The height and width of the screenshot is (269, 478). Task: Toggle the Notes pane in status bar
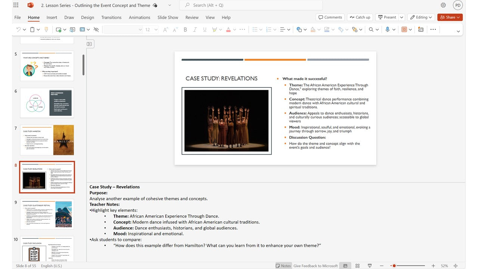point(283,266)
